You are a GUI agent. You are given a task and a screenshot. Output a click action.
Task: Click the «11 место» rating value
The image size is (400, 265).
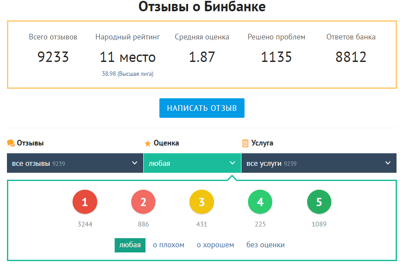point(128,57)
